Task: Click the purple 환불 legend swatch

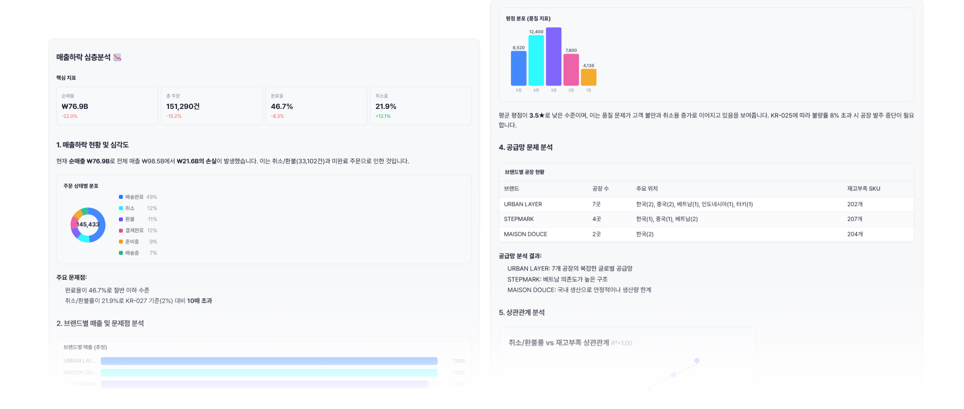Action: pos(121,219)
